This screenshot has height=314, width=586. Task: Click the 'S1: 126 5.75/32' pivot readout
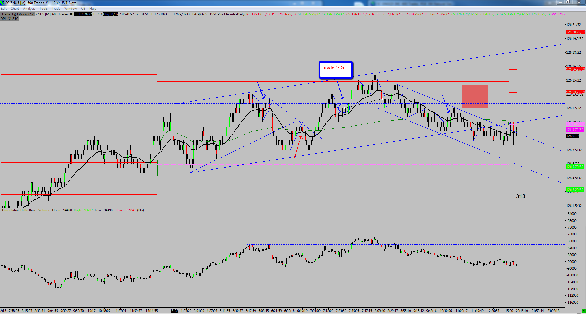pyautogui.click(x=309, y=14)
